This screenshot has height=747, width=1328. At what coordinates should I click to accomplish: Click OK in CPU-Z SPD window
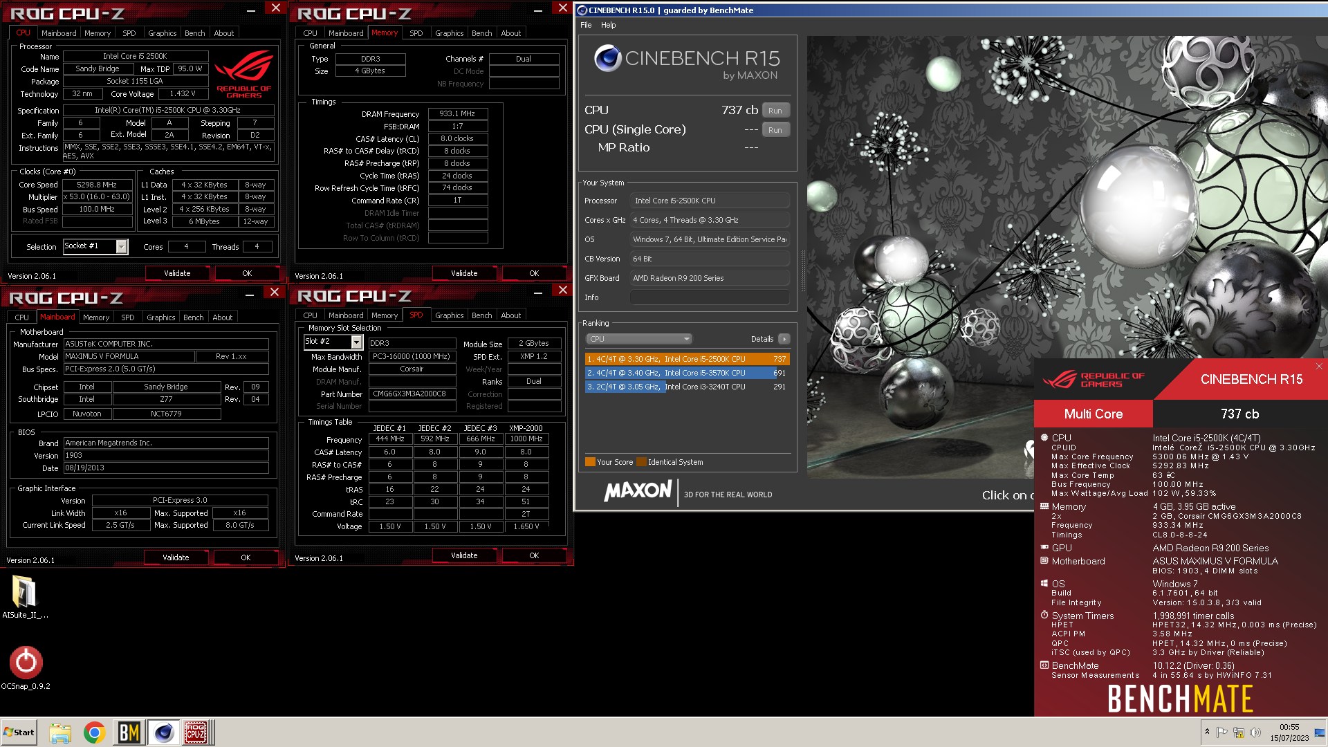tap(534, 555)
